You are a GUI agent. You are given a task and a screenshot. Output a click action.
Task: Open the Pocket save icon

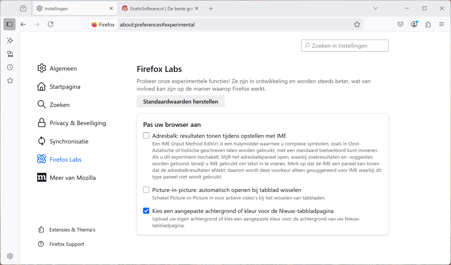401,24
